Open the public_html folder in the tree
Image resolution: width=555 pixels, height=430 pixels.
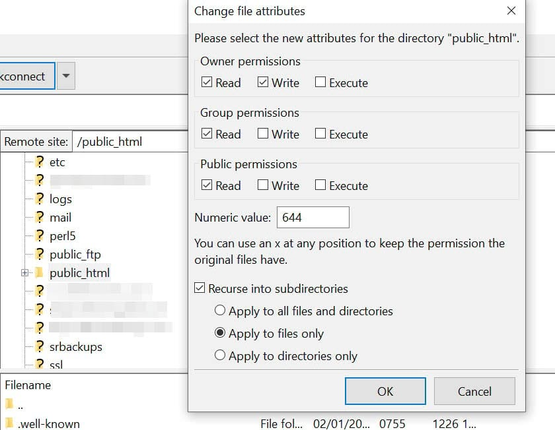[79, 272]
